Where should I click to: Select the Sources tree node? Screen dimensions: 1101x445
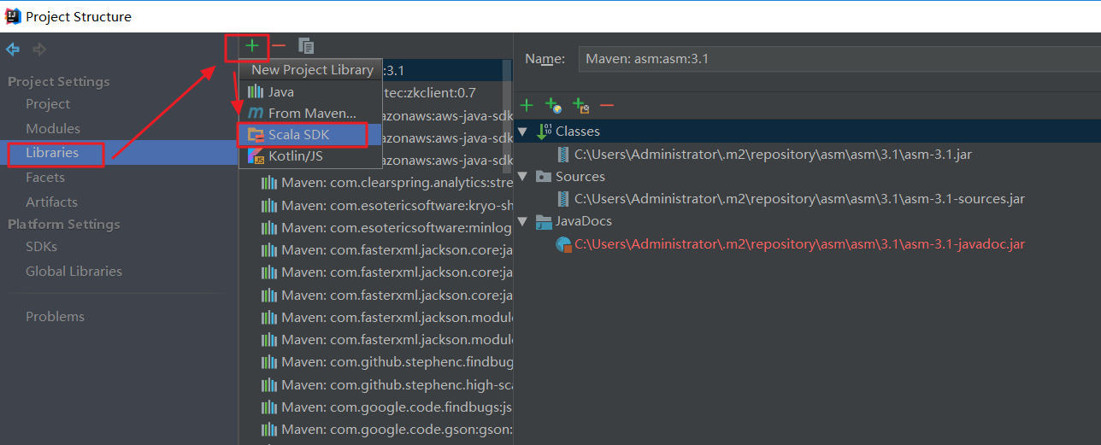580,177
